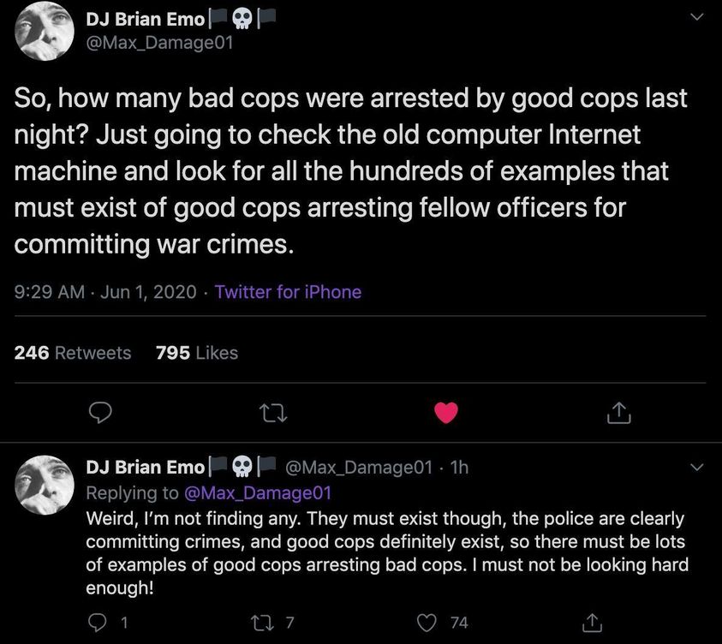
Task: View the 795 Likes list
Action: pos(197,353)
